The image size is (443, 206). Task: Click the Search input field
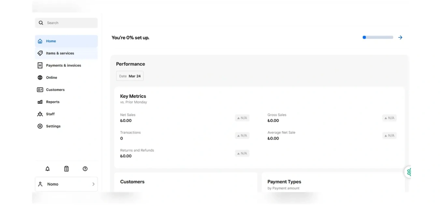pyautogui.click(x=66, y=23)
